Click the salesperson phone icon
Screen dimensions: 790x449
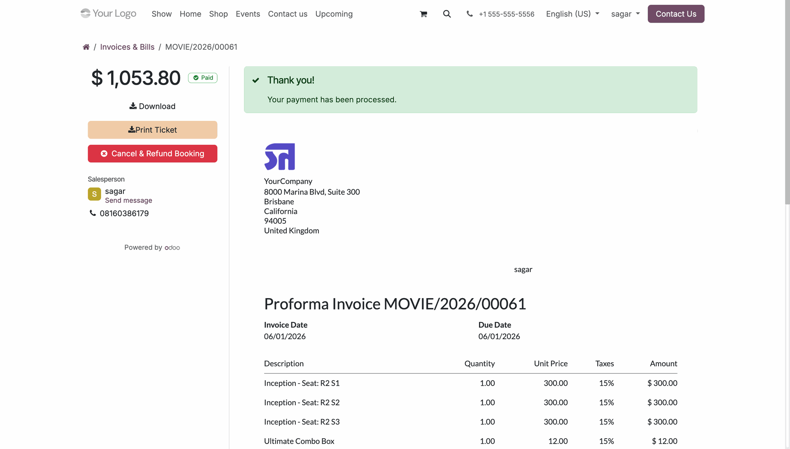pos(93,213)
